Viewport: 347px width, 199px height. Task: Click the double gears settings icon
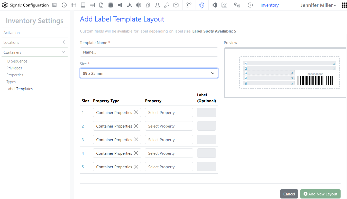(237, 5)
